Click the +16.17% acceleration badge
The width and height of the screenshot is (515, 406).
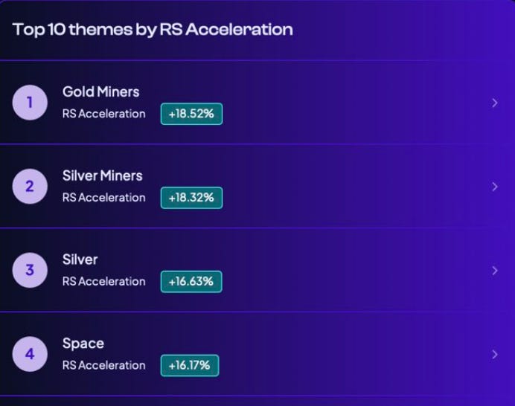point(190,365)
